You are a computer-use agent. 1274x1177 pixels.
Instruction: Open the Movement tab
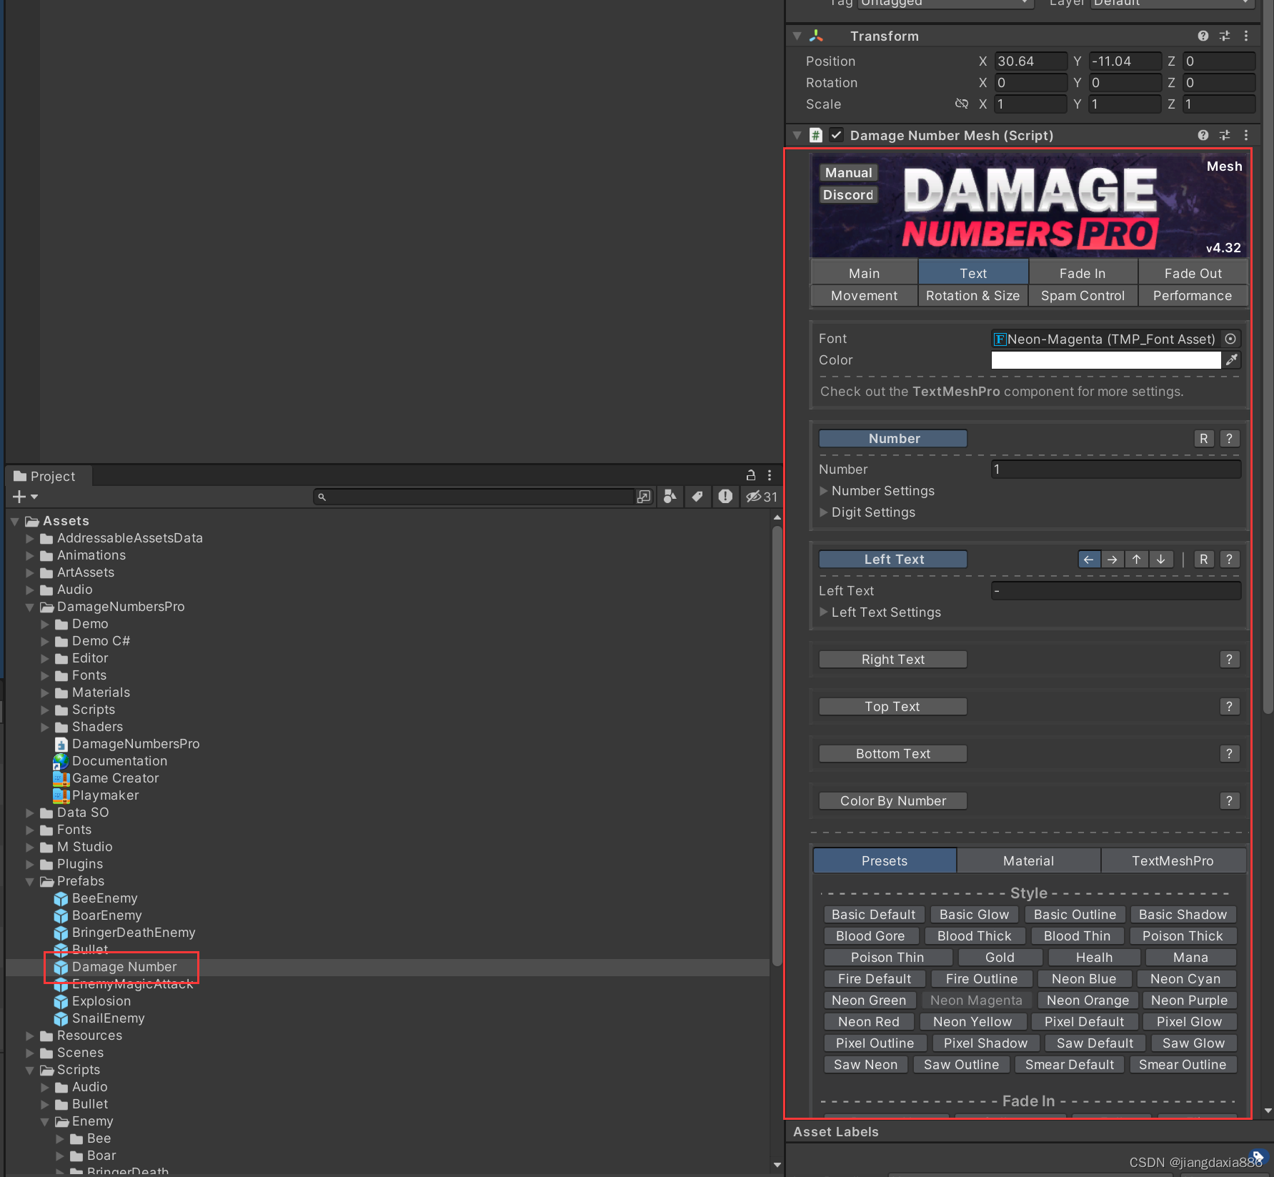pos(865,295)
